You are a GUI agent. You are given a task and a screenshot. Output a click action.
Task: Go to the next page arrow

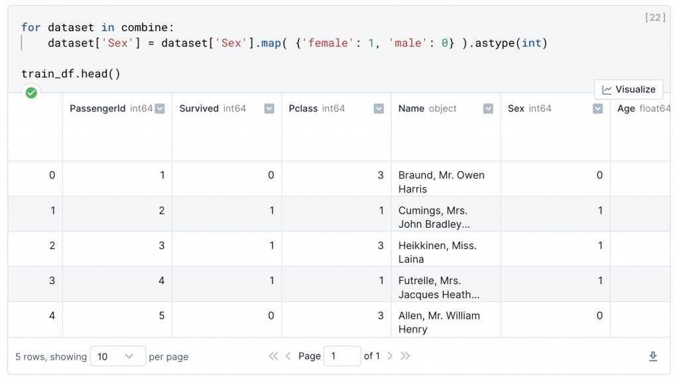tap(390, 356)
